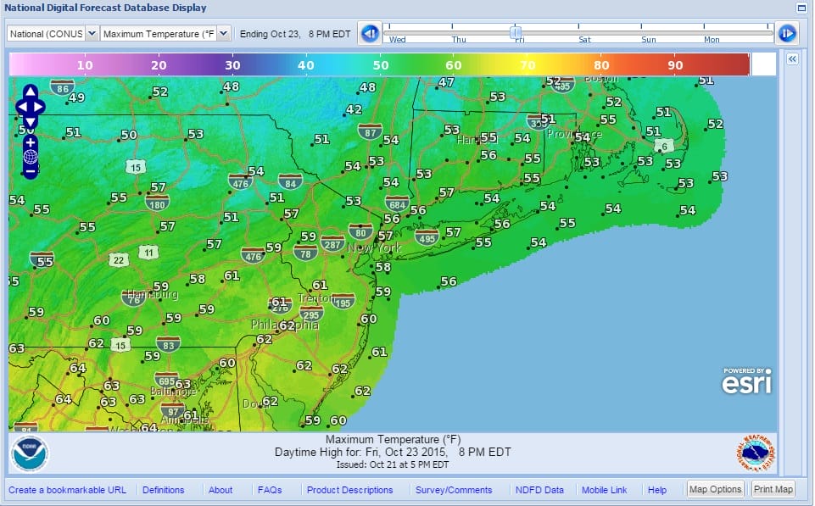Advance to next forecast time
815x506 pixels.
tap(786, 34)
